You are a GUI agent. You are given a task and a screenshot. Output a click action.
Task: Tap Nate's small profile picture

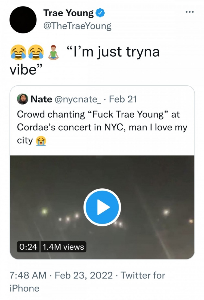coord(22,99)
